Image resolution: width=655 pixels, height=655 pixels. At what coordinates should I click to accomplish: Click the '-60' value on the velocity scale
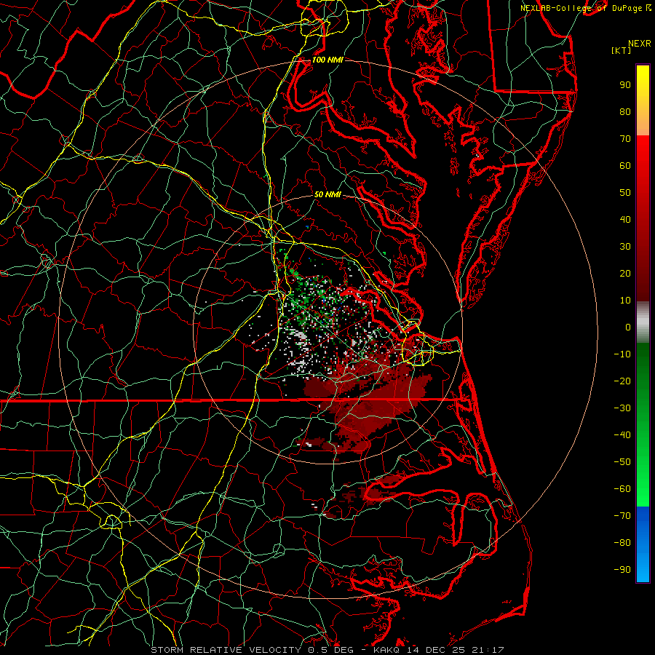point(622,489)
